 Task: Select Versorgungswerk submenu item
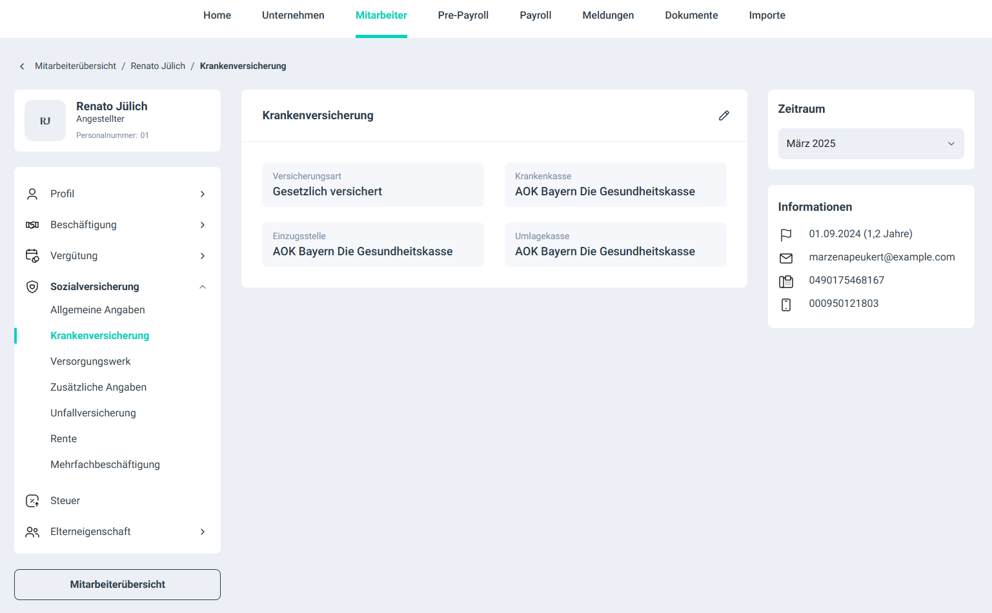(90, 362)
